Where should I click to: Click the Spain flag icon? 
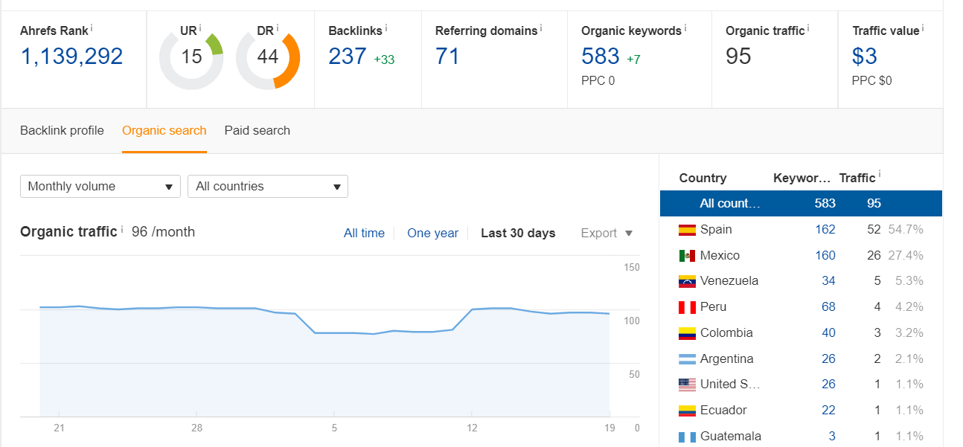tap(687, 230)
